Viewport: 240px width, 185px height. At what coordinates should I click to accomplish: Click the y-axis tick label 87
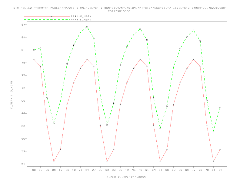[23, 24]
